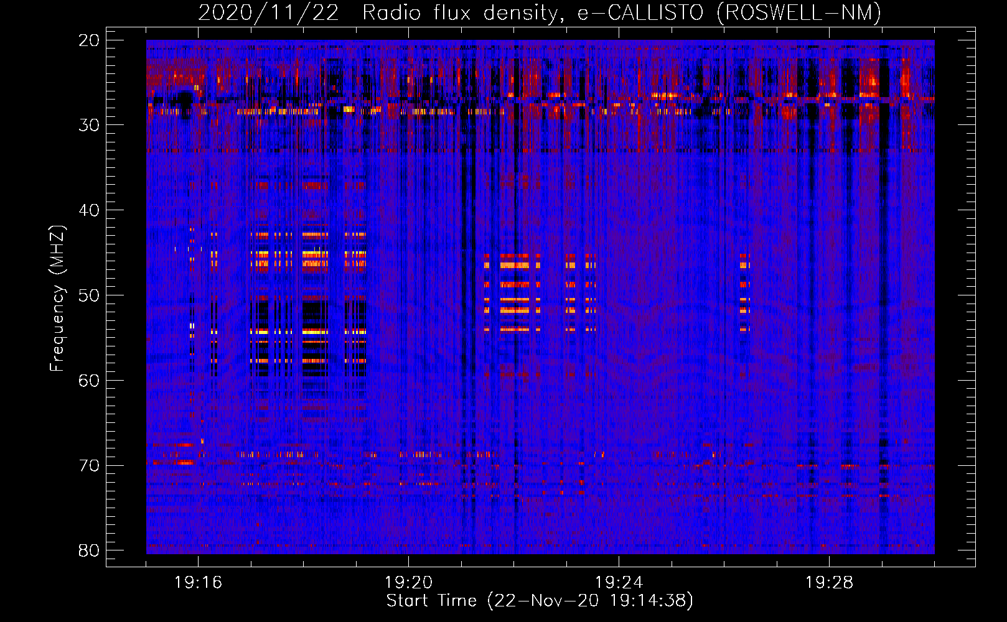This screenshot has height=622, width=1007.
Task: Click the 30 tick label on the frequency axis
Action: coord(90,125)
